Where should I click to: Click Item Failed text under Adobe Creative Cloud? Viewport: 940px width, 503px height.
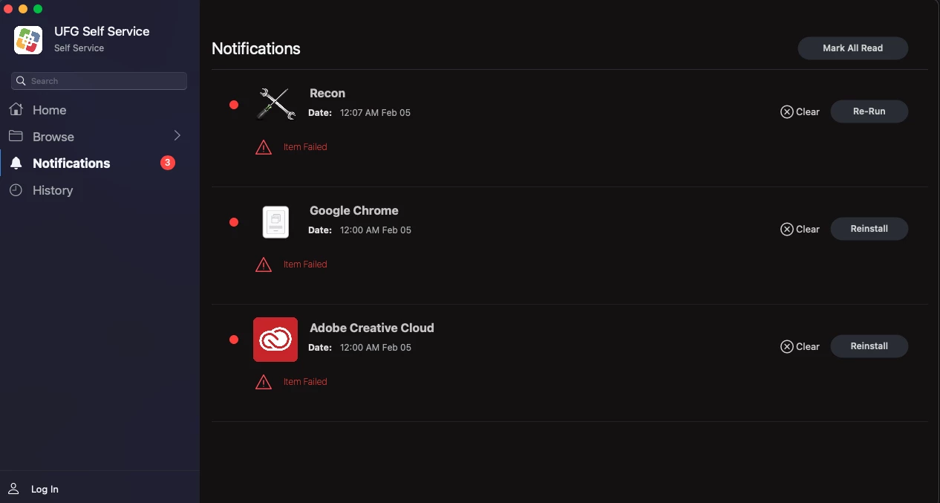pos(305,382)
